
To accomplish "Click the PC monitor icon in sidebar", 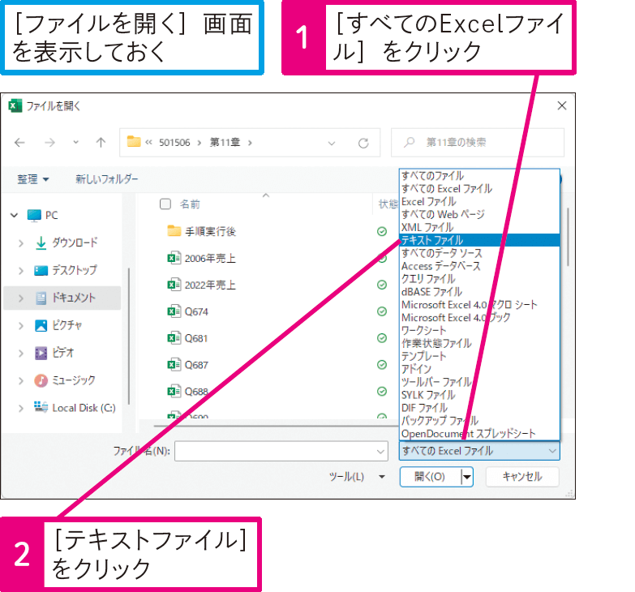I will 34,216.
